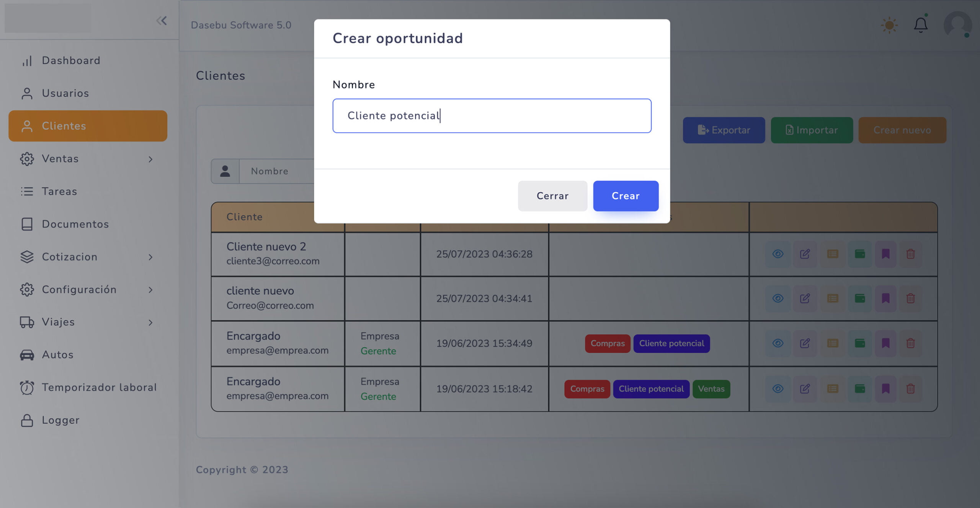View Encargado 15:34:49 row eye icon
980x508 pixels.
pyautogui.click(x=777, y=343)
